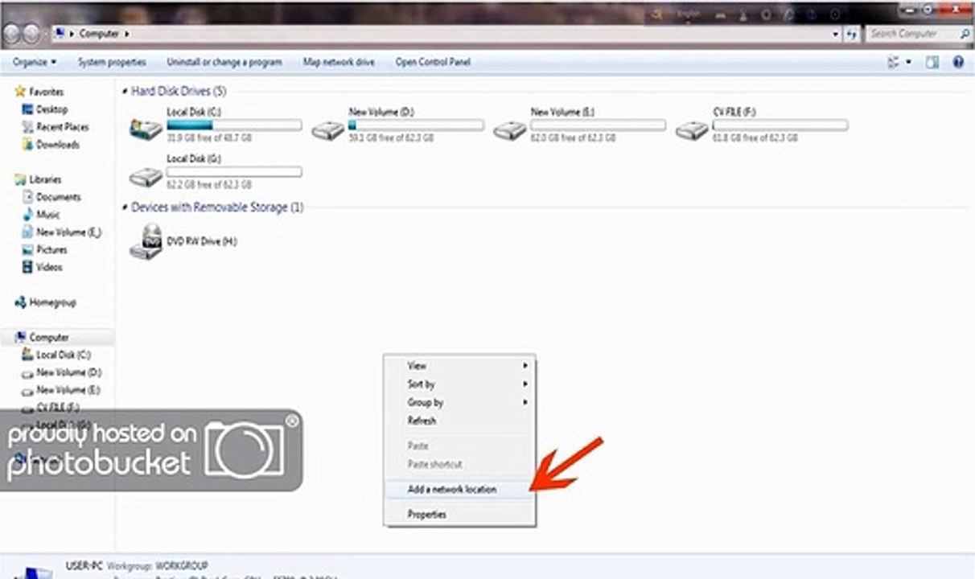Collapse the Devices with Removable Storage group

[x=125, y=207]
